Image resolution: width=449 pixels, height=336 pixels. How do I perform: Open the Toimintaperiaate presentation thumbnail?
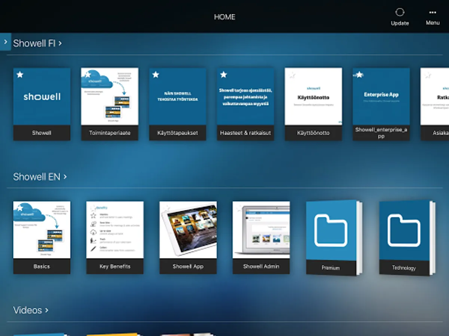pos(110,96)
